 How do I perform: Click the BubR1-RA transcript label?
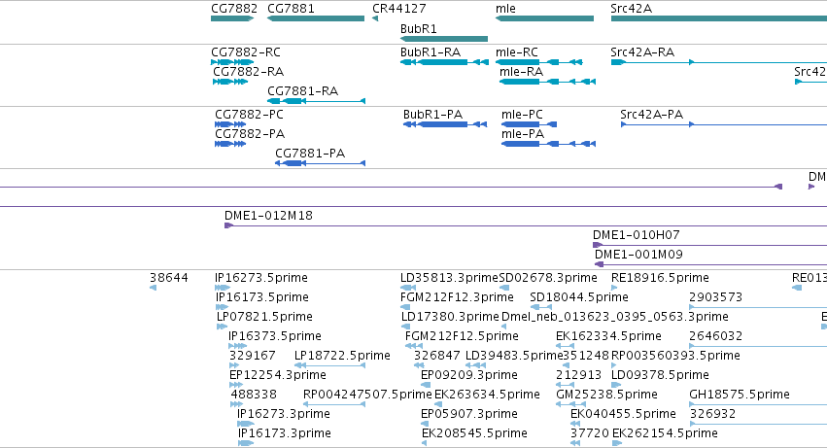click(431, 52)
